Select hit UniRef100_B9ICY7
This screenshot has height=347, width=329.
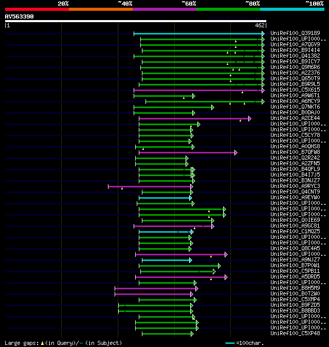[295, 61]
